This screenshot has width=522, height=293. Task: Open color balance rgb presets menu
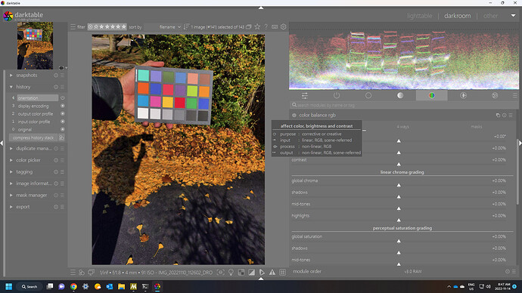[x=511, y=116]
